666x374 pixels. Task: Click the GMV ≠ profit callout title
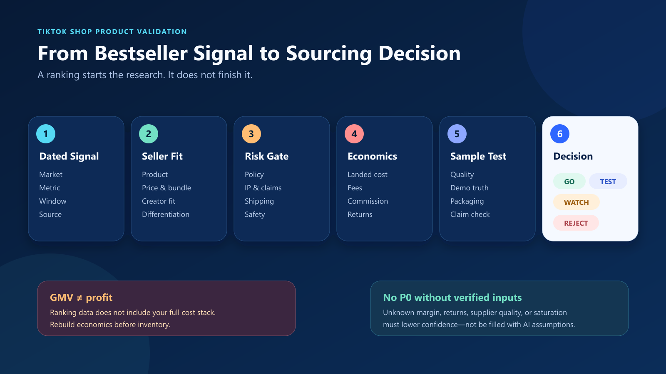click(x=81, y=298)
